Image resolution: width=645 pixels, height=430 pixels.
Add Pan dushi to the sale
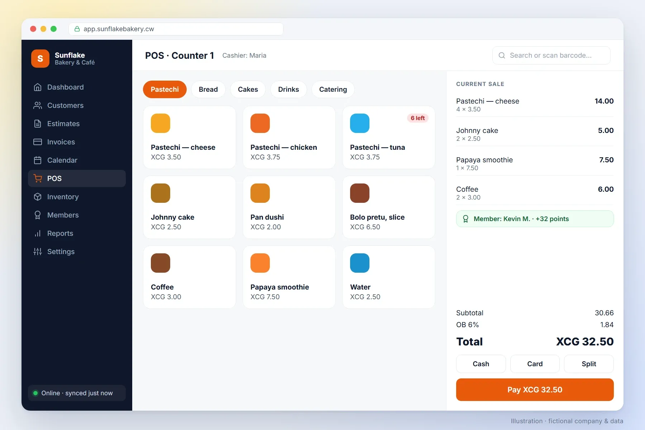click(289, 207)
